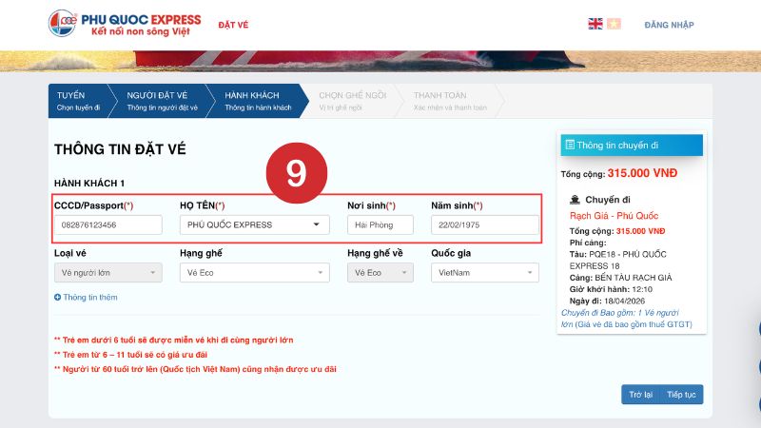Focus the Năm sinh date field

click(485, 225)
